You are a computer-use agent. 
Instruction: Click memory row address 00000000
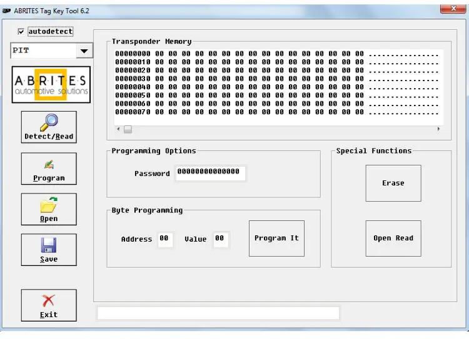[x=133, y=54]
